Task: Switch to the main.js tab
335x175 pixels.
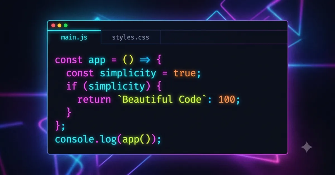Action: 74,37
